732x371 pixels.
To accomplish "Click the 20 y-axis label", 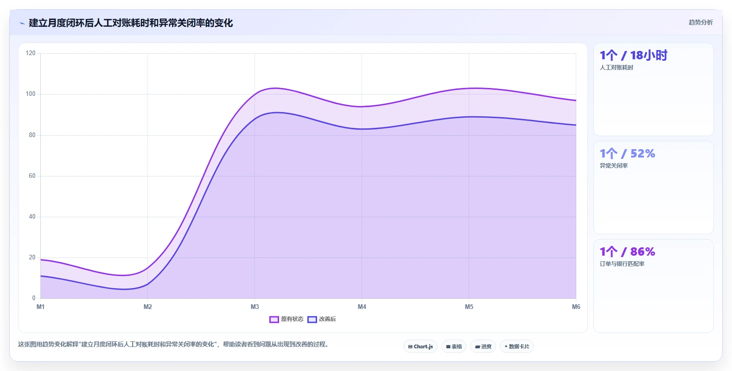I will (32, 258).
